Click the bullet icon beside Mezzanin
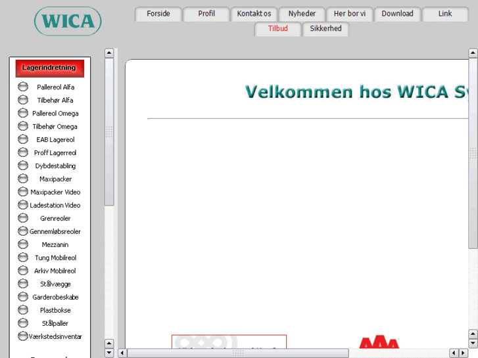 (x=23, y=244)
